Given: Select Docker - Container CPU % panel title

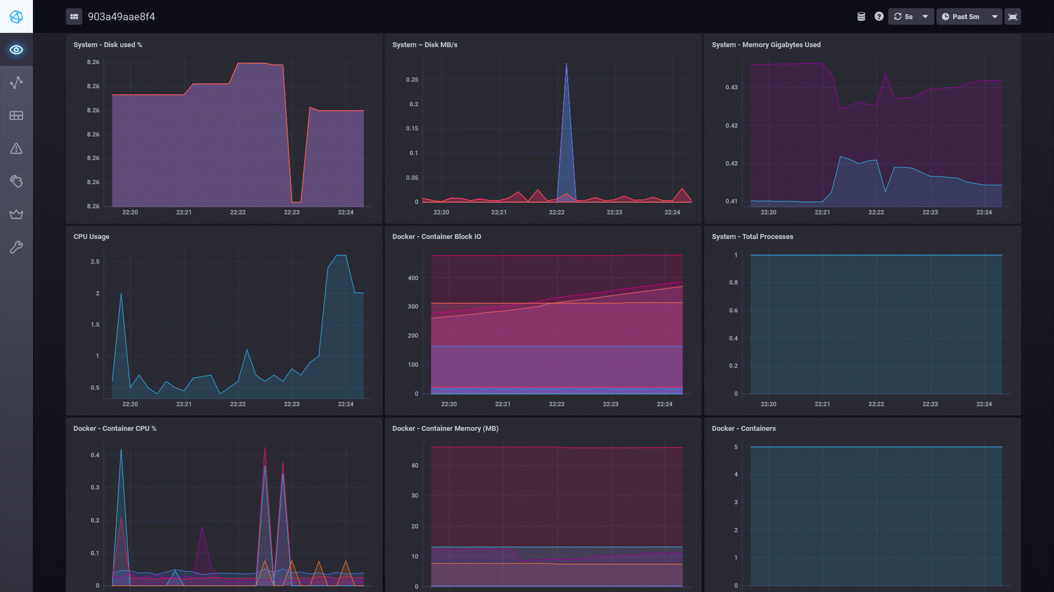Looking at the screenshot, I should pos(115,429).
